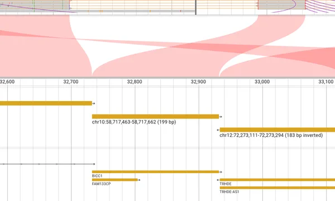Click the TRHDE-AS1 gene label
335x201 pixels.
click(x=229, y=192)
